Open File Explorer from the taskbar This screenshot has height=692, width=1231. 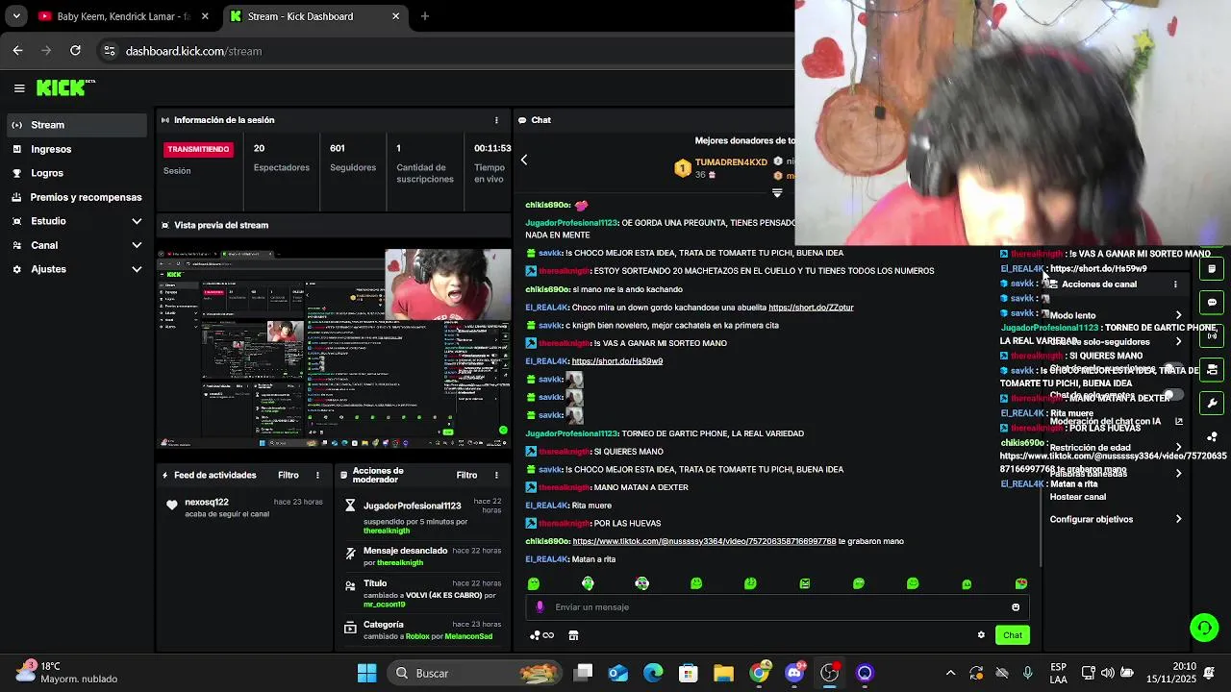(x=723, y=673)
